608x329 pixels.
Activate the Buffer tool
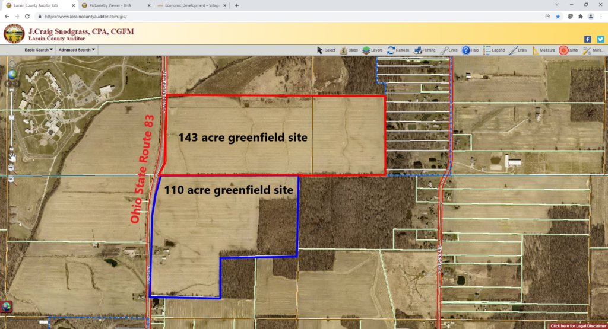tap(569, 50)
